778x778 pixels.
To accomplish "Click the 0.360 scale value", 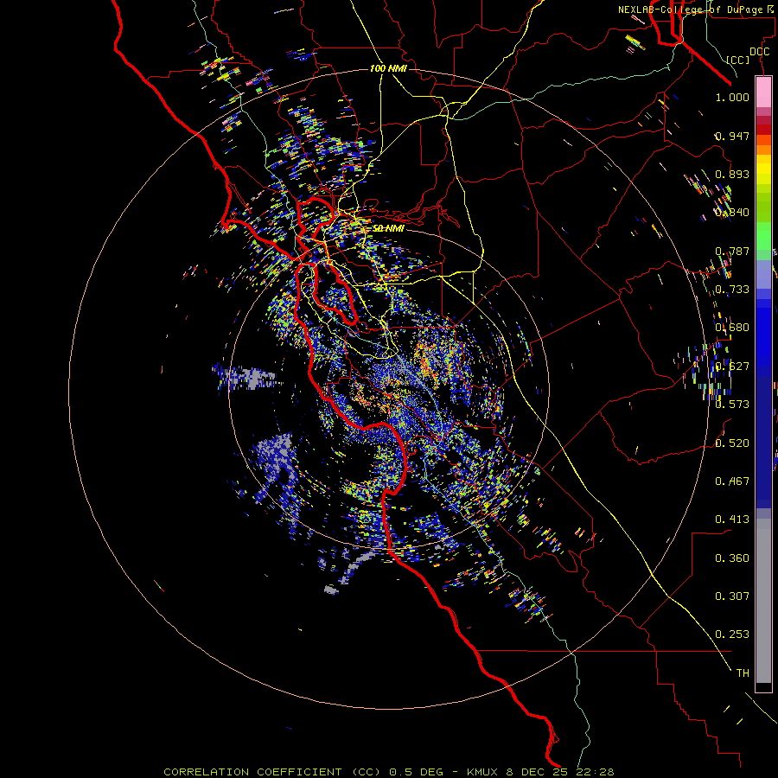I will 732,558.
